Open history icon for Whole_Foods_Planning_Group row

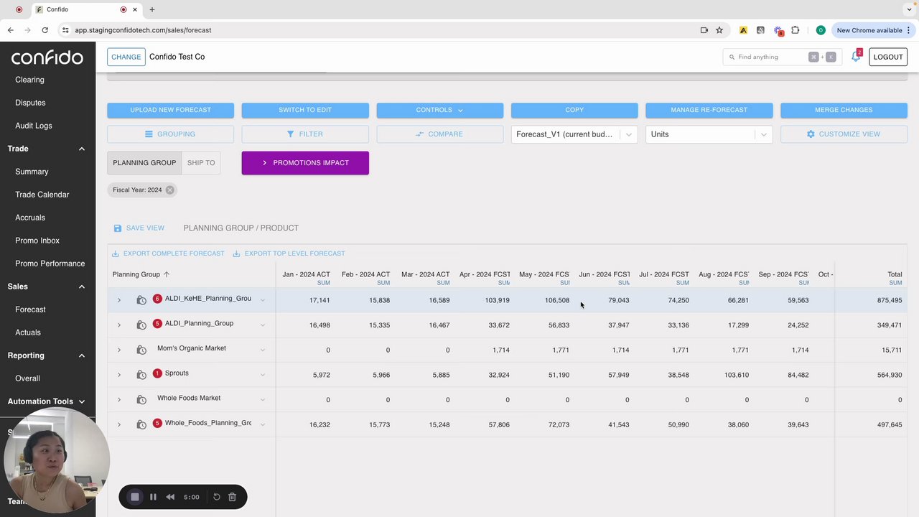coord(141,425)
